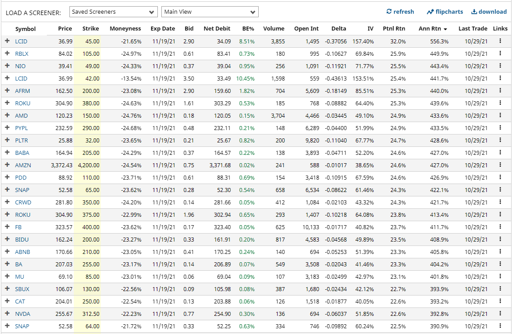
Task: Open the three-dot links menu for AMZN
Action: 500,165
